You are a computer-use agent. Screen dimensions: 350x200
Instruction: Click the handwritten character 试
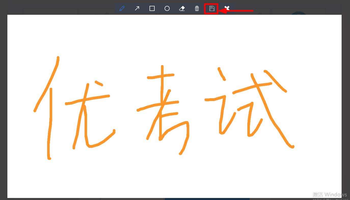(250, 107)
